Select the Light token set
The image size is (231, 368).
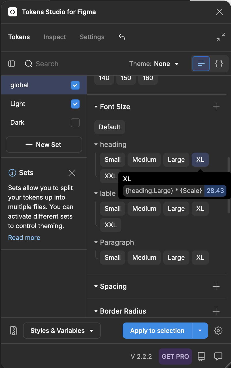point(44,104)
